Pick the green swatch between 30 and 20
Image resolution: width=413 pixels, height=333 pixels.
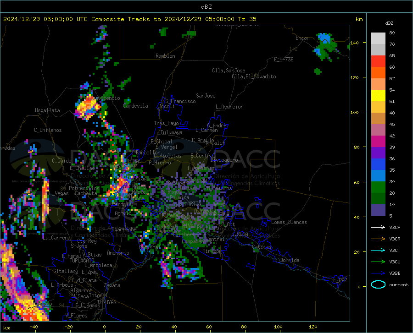pos(378,187)
